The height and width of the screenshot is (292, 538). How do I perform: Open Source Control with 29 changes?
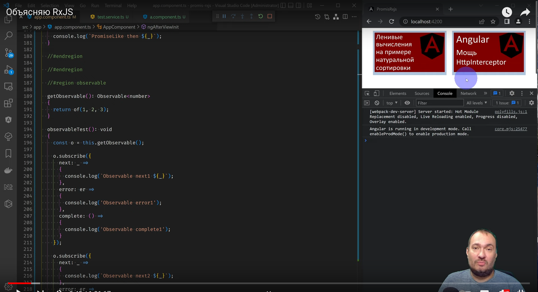tap(8, 52)
